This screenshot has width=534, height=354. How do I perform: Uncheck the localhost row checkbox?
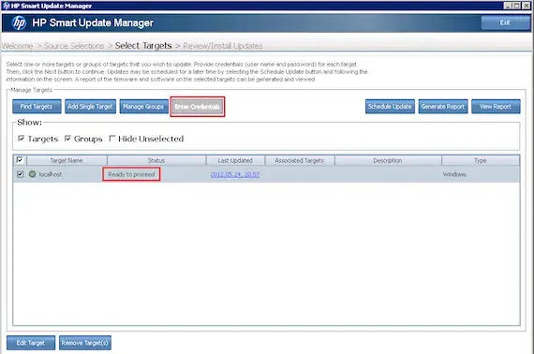(20, 174)
